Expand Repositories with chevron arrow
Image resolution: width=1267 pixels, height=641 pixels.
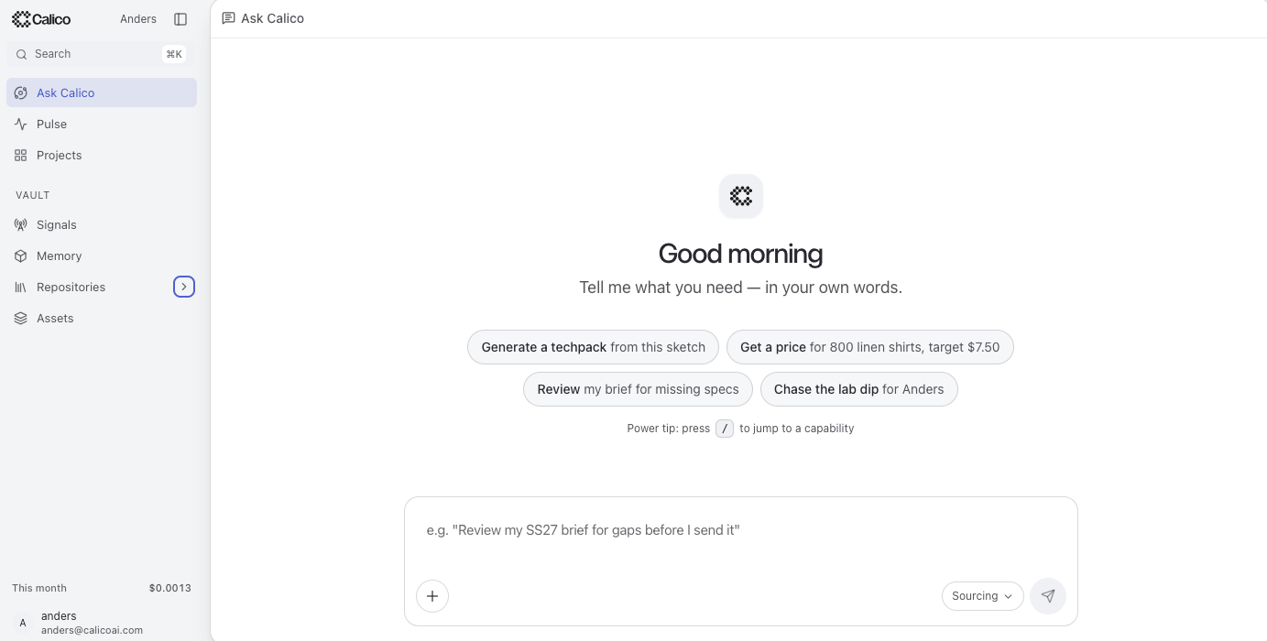[184, 287]
